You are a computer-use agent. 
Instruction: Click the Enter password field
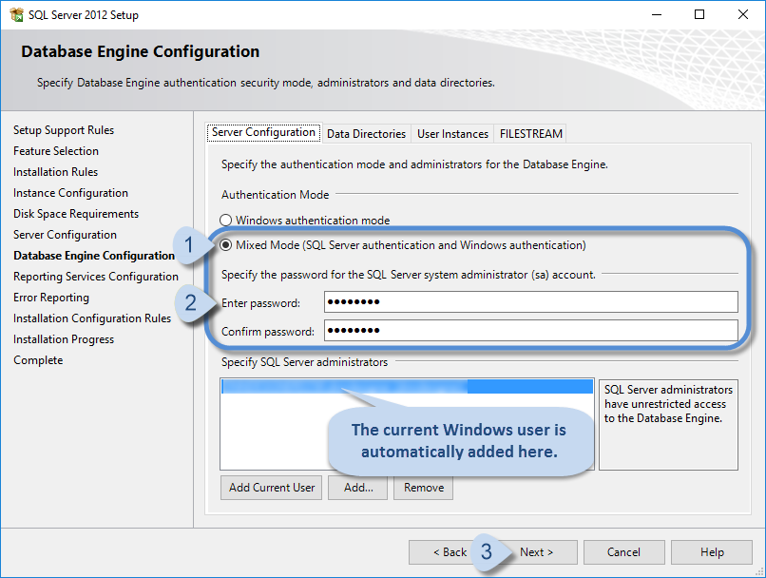tap(530, 302)
